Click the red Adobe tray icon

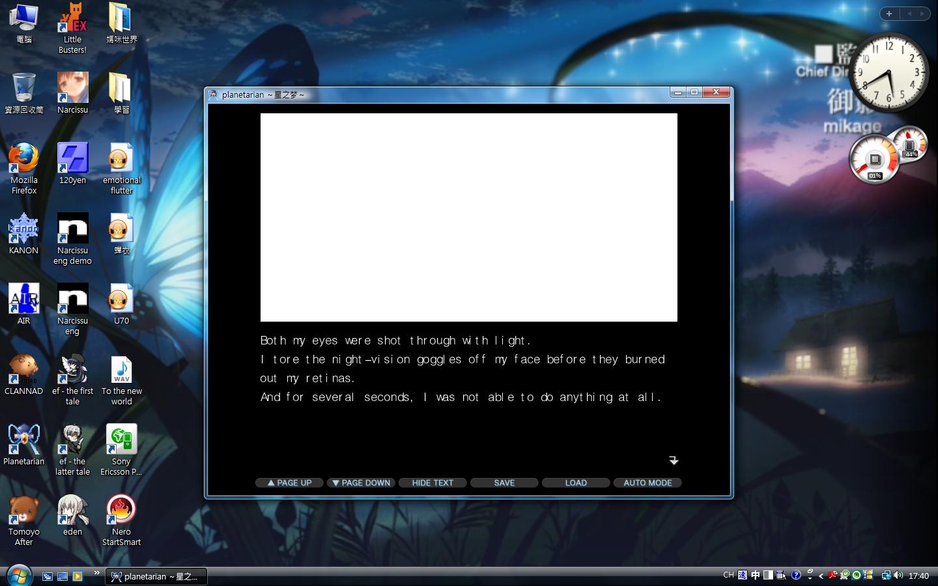[832, 575]
